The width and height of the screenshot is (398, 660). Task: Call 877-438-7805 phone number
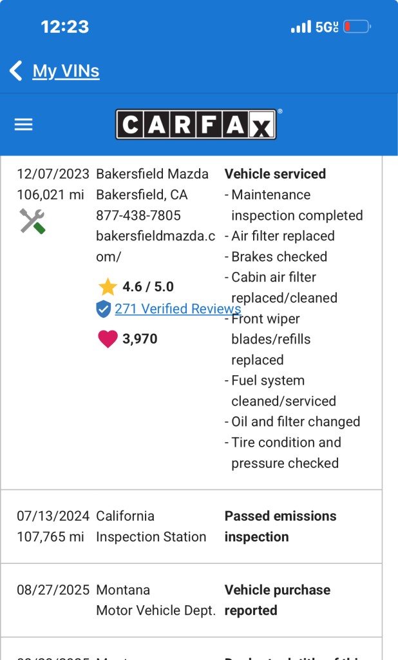click(138, 215)
